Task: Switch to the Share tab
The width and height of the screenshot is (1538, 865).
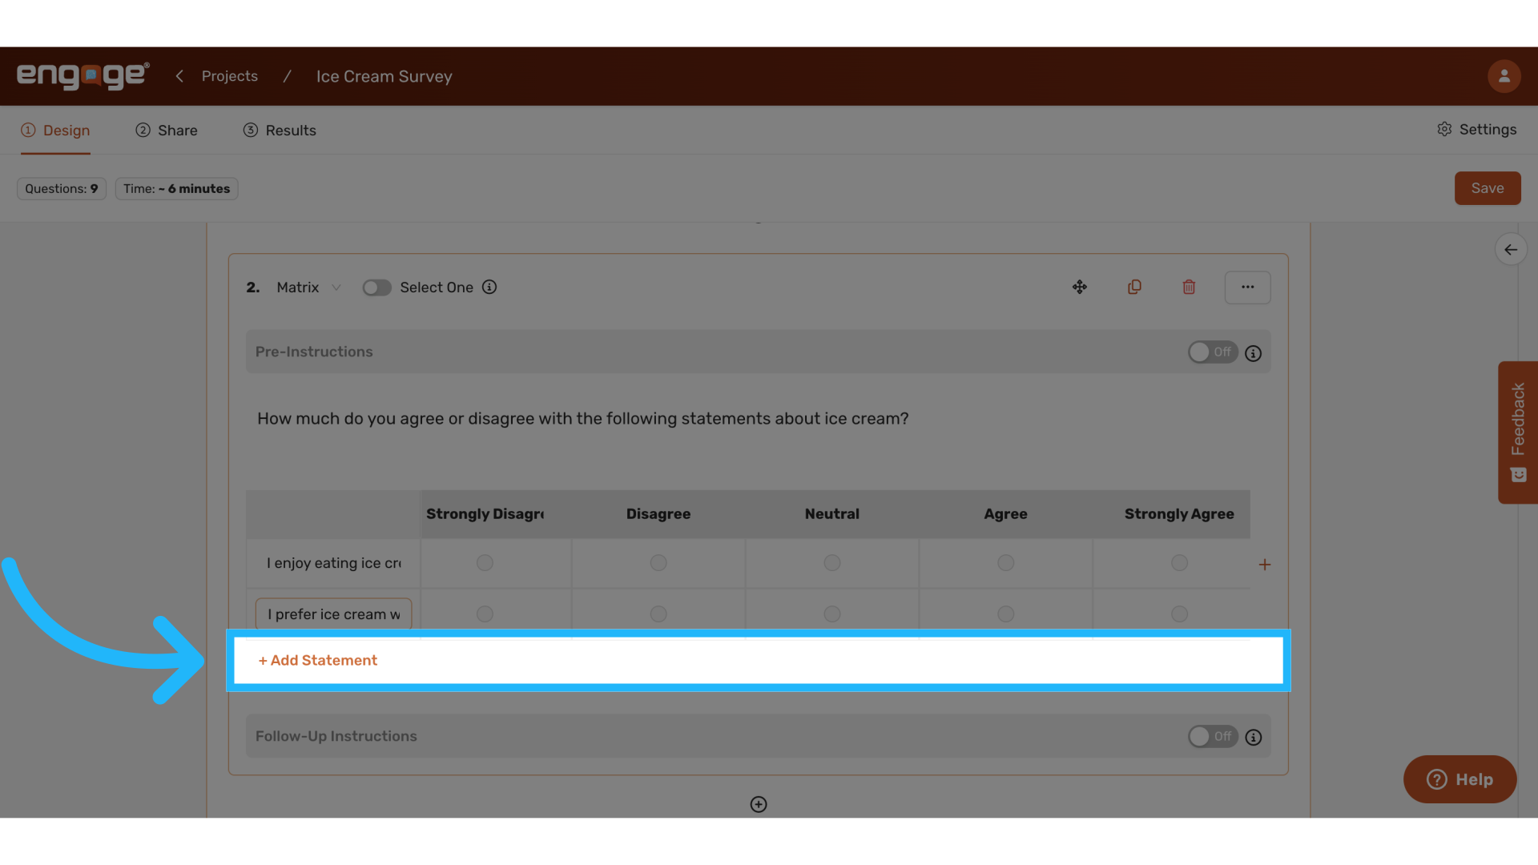Action: [x=167, y=131]
